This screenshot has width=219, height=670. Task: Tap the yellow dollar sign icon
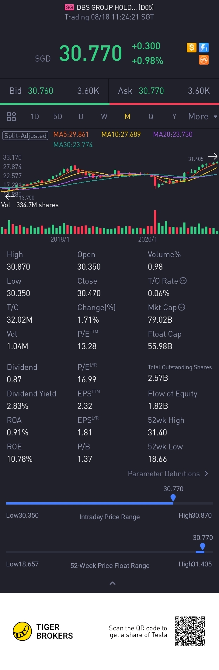click(191, 48)
